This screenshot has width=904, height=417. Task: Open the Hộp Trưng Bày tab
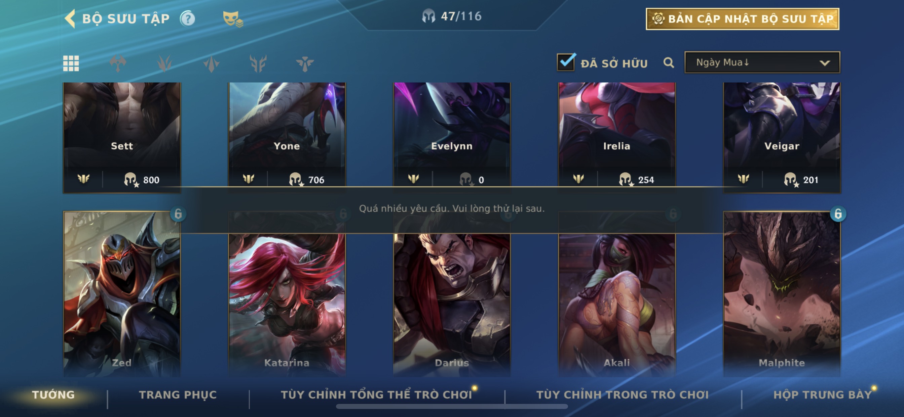(x=823, y=395)
